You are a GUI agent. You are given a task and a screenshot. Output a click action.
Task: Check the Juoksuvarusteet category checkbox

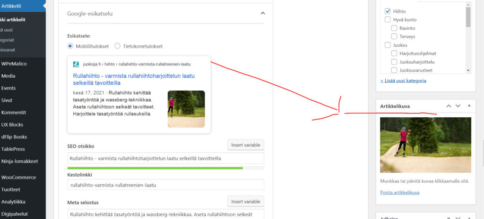394,70
